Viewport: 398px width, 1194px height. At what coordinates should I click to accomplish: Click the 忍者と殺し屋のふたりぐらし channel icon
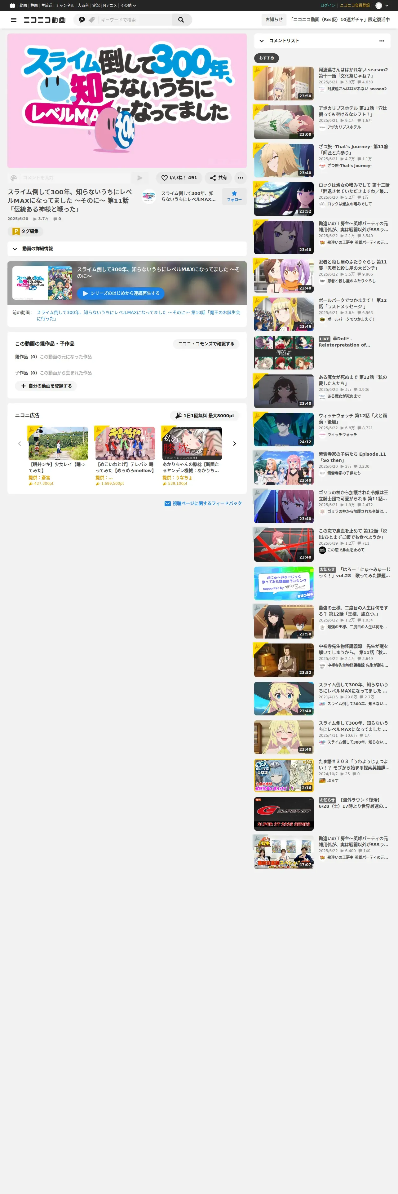(x=322, y=281)
